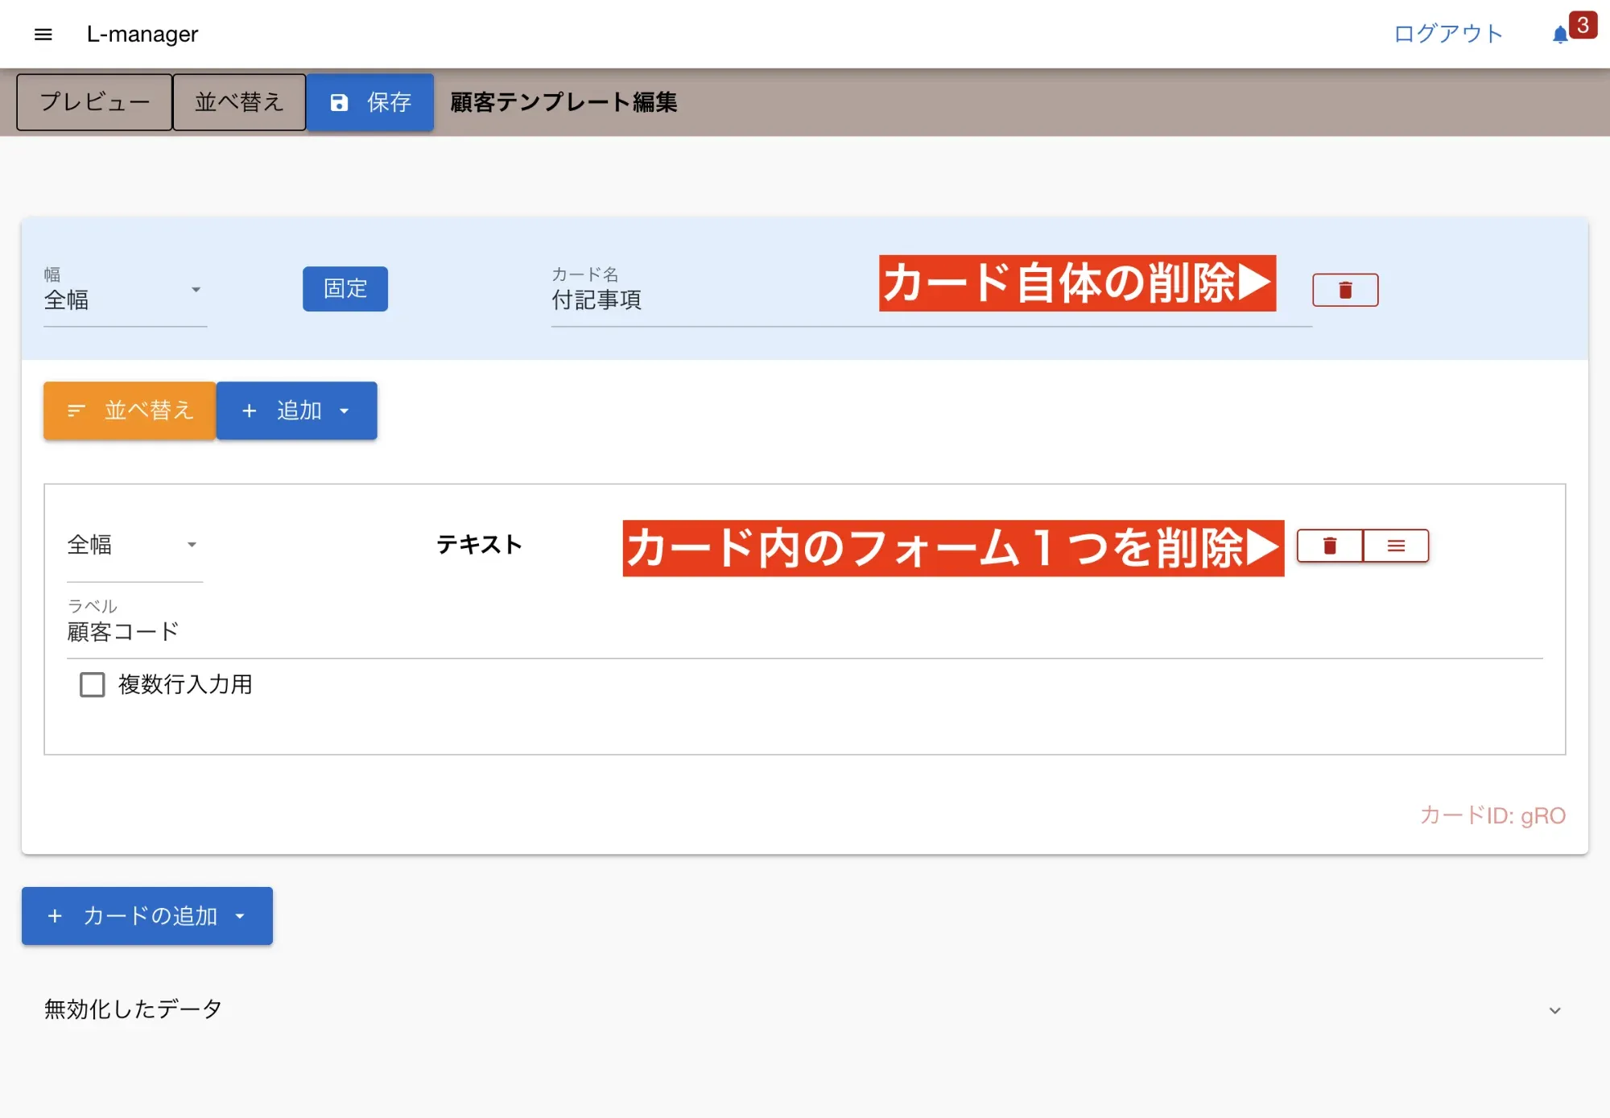
Task: Click the プレビュー toolbar button
Action: (94, 102)
